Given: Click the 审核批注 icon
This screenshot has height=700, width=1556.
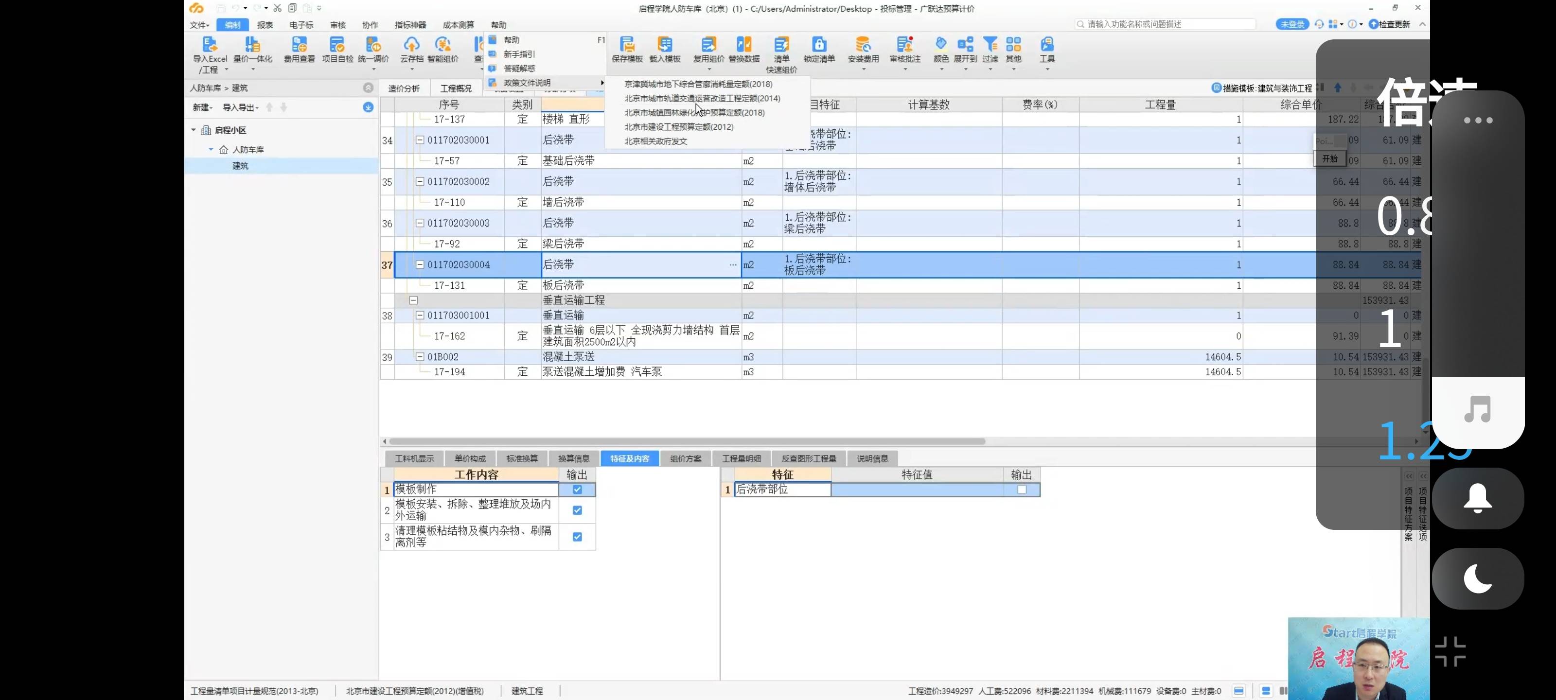Looking at the screenshot, I should [905, 50].
